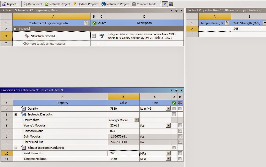Toggle parameter checkbox for Poisson's Ratio
Viewport: 266px width, 167px height.
tap(180, 131)
